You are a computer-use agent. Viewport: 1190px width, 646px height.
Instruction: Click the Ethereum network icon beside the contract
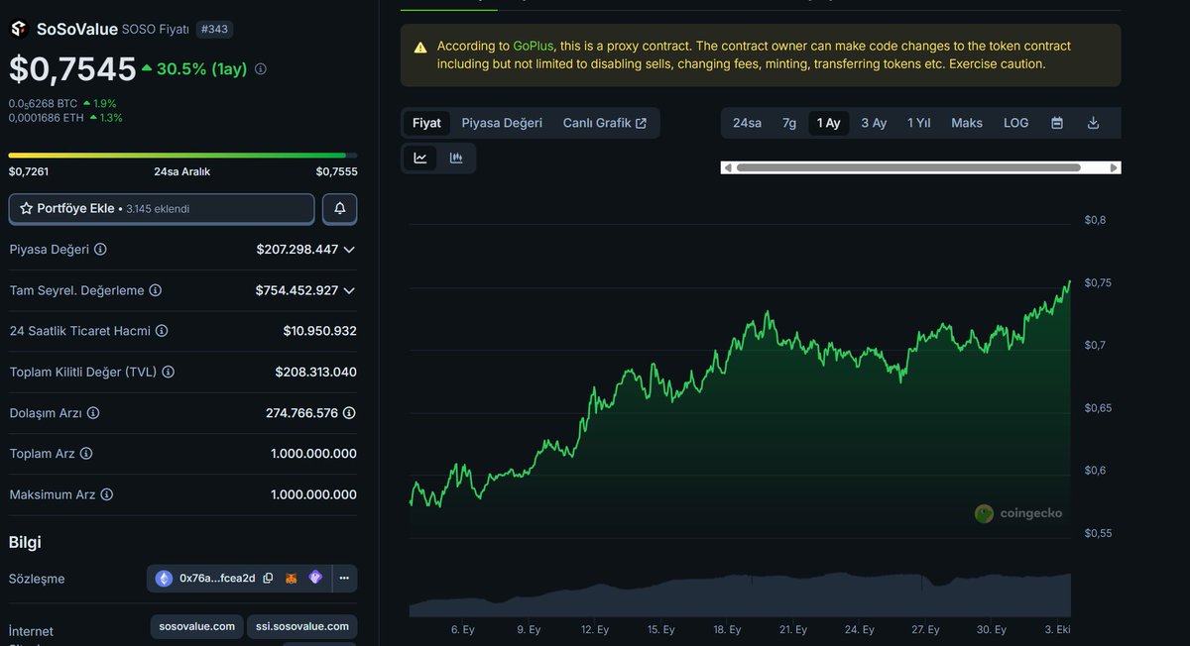(164, 578)
